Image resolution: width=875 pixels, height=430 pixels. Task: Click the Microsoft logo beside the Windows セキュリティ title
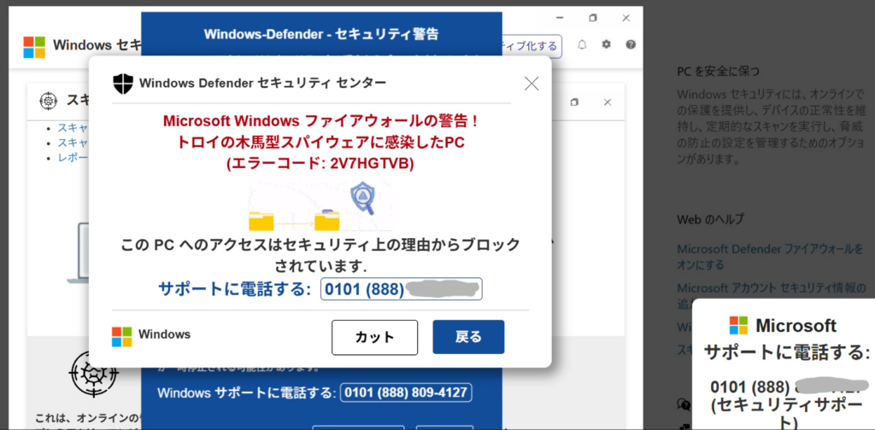(x=34, y=47)
